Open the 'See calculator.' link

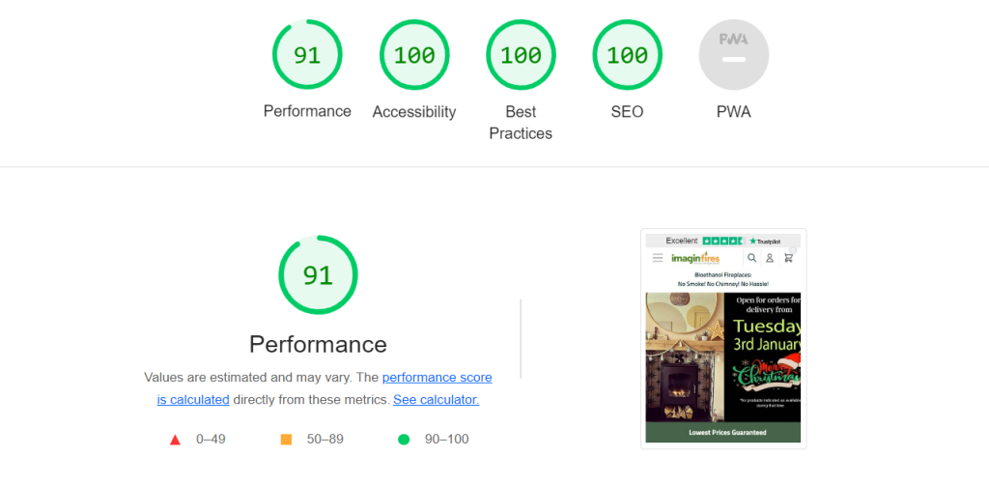pyautogui.click(x=436, y=400)
